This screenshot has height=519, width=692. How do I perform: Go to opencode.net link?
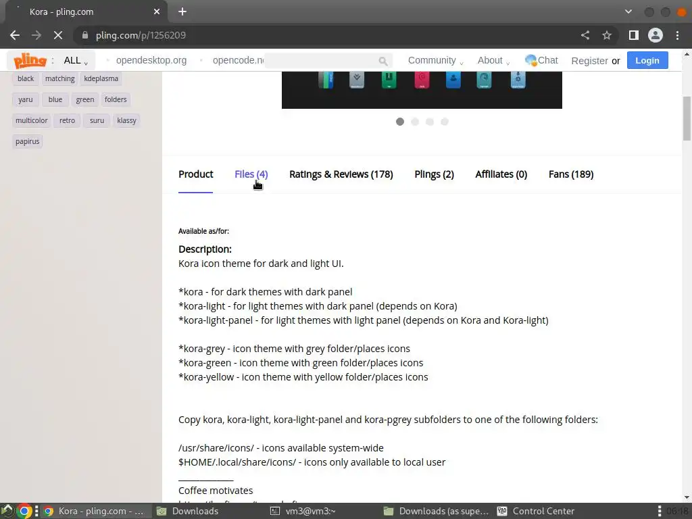239,60
